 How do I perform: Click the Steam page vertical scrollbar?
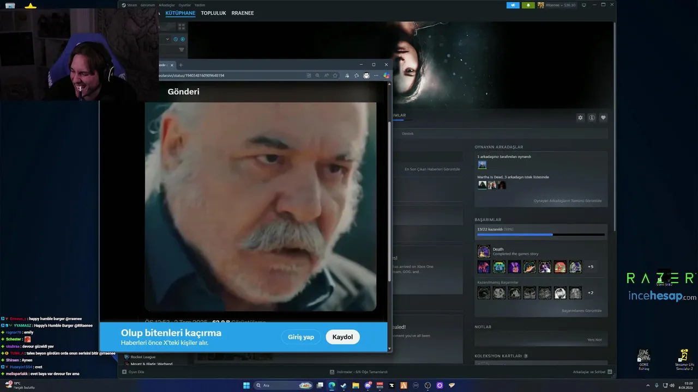pos(614,125)
